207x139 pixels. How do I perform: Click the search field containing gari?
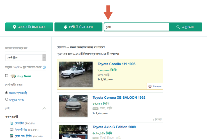click(x=137, y=27)
